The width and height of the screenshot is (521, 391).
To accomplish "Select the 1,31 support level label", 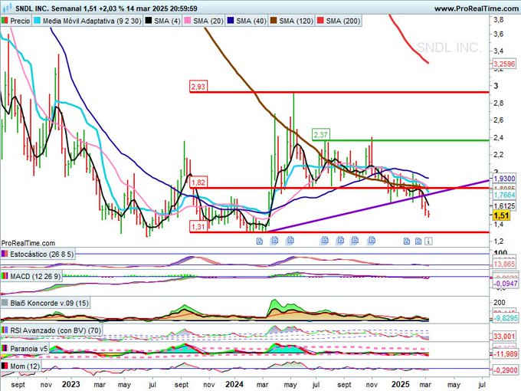I will click(x=198, y=227).
